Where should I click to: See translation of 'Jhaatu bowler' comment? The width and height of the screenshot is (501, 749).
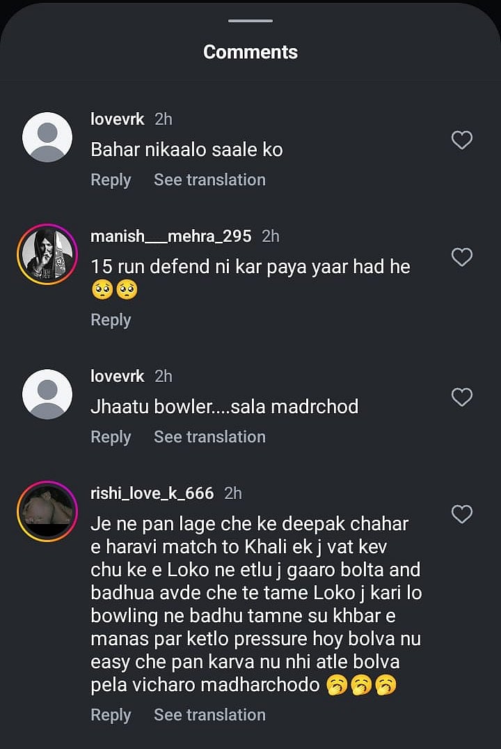209,437
